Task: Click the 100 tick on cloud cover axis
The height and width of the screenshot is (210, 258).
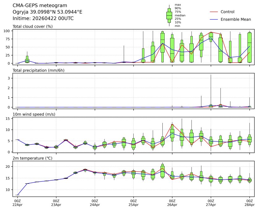Action: pyautogui.click(x=8, y=31)
